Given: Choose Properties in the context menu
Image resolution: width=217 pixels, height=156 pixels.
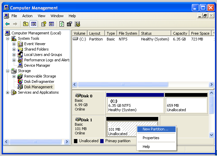Looking at the screenshot, I should (x=151, y=138).
